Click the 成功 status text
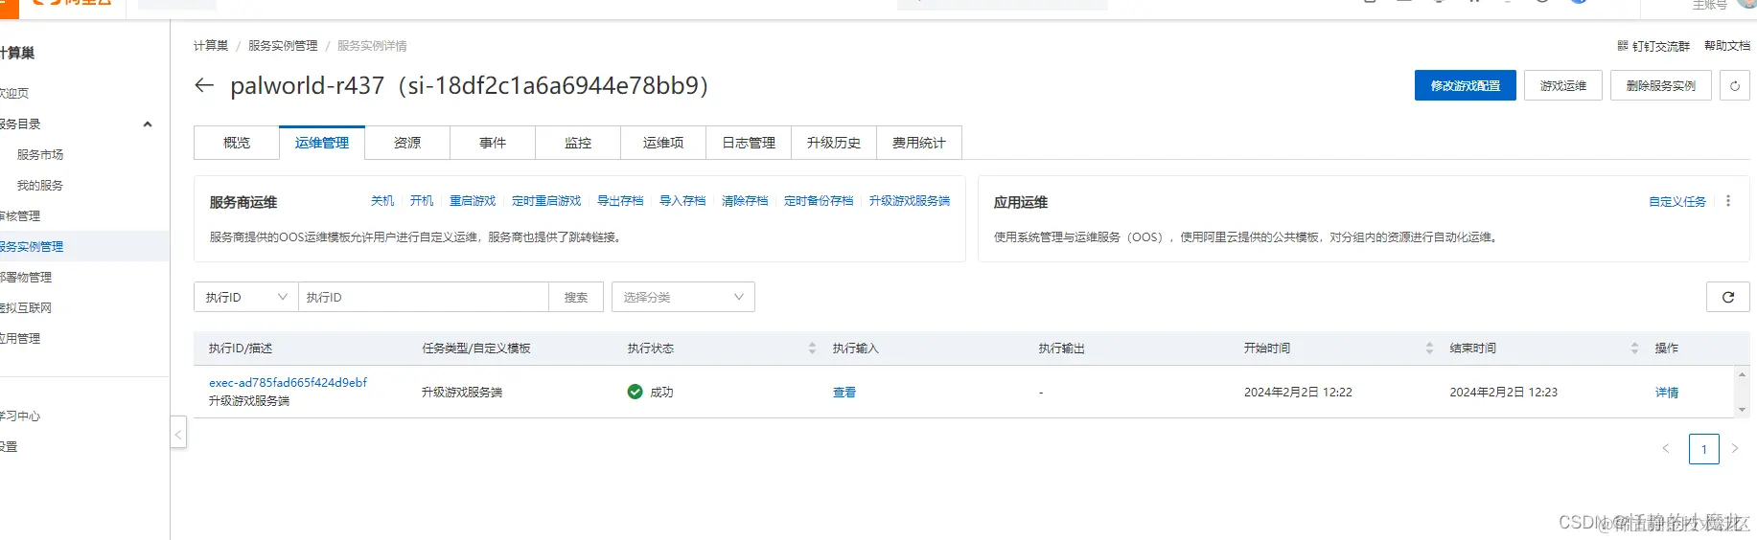 (x=661, y=393)
